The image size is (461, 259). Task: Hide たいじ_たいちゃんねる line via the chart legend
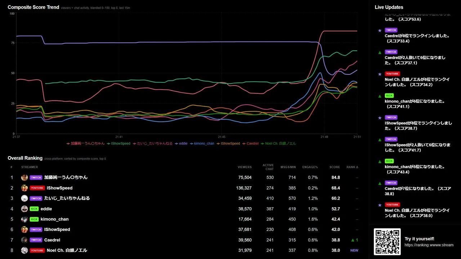pos(152,144)
